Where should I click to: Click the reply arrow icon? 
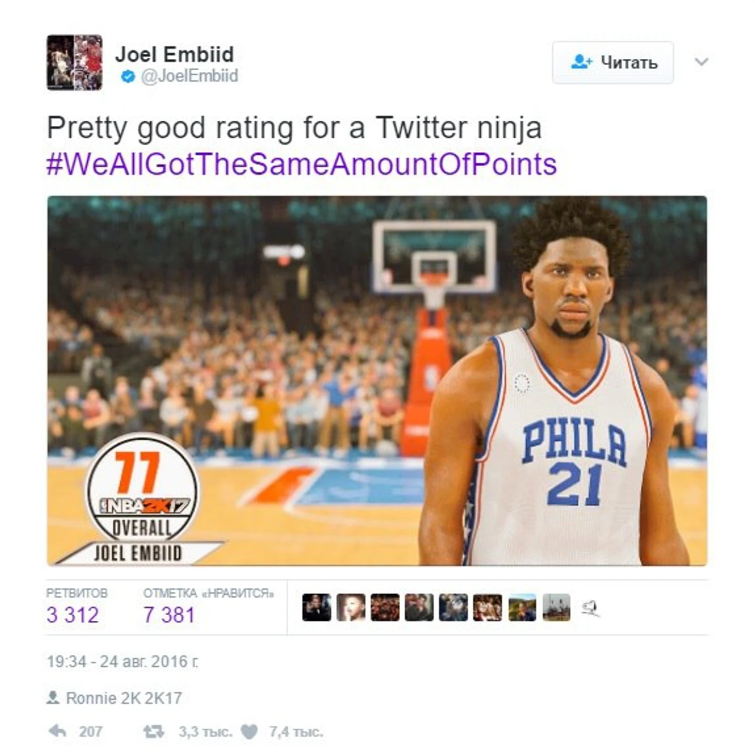click(x=57, y=730)
